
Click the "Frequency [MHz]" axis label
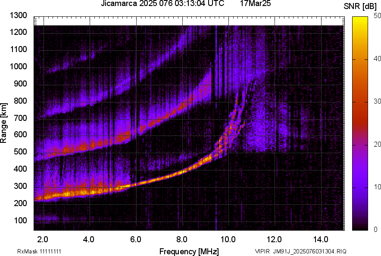[189, 251]
